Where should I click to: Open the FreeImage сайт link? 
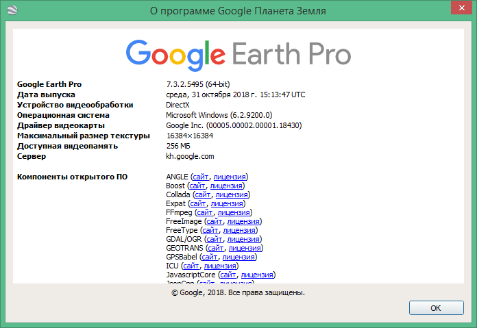[214, 221]
